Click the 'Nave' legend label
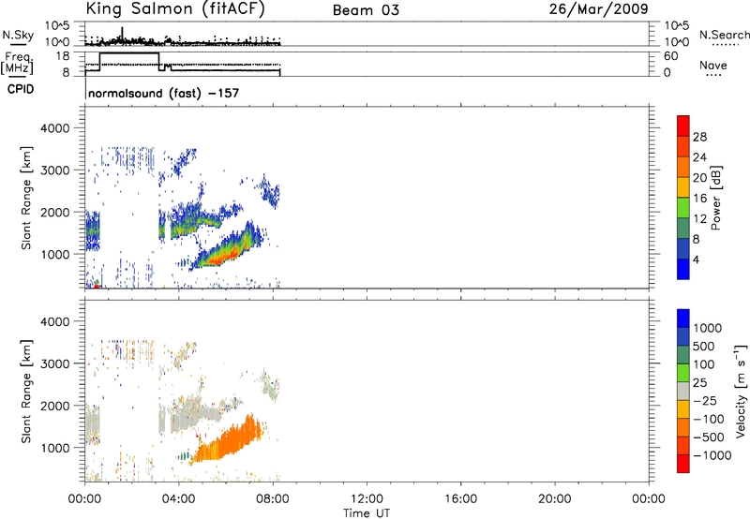 (713, 66)
